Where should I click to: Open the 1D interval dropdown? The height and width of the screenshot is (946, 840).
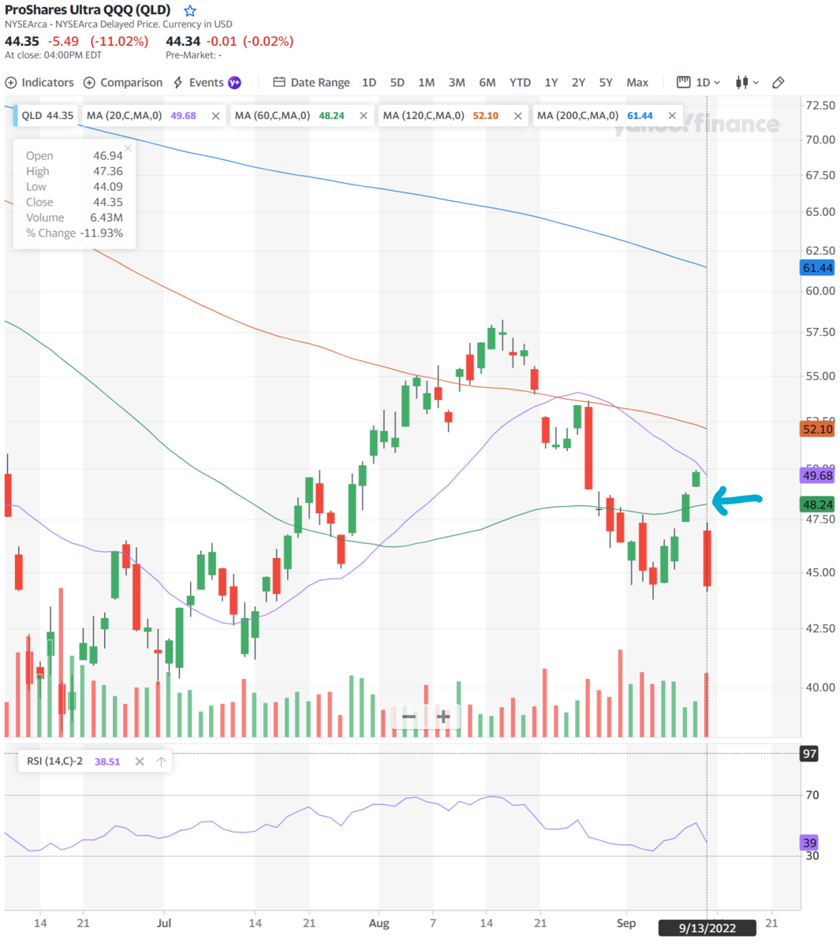click(699, 83)
